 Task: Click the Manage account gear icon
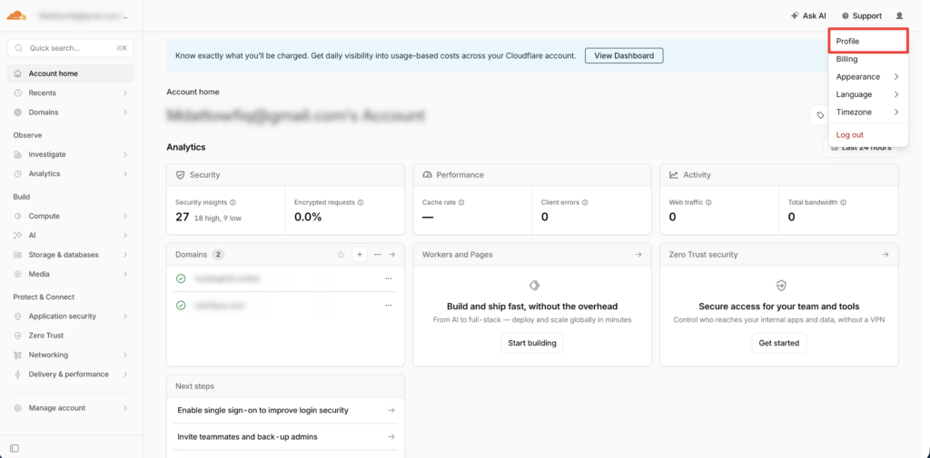(18, 408)
